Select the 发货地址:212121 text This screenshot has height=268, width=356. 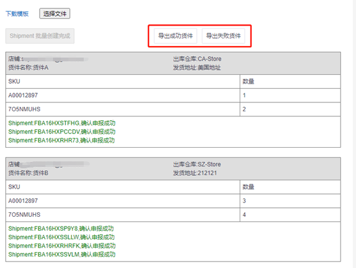click(195, 173)
